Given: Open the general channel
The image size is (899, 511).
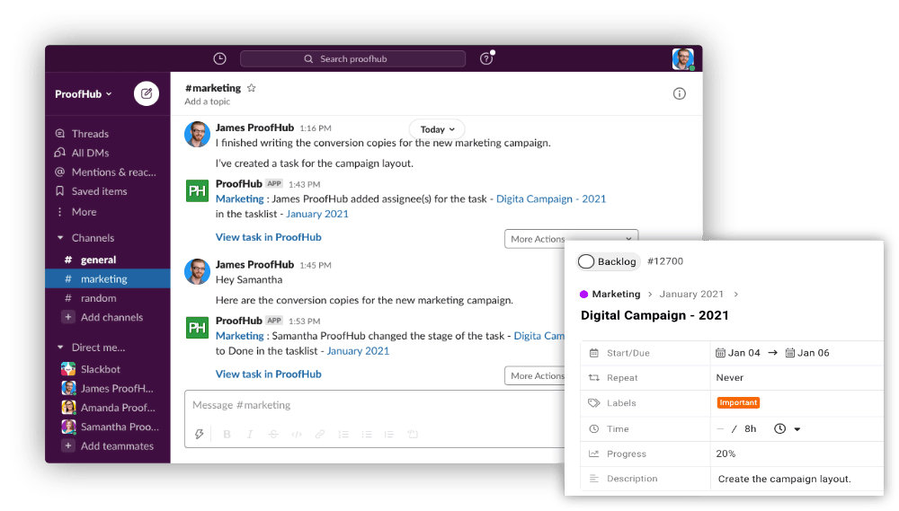Looking at the screenshot, I should (x=98, y=260).
